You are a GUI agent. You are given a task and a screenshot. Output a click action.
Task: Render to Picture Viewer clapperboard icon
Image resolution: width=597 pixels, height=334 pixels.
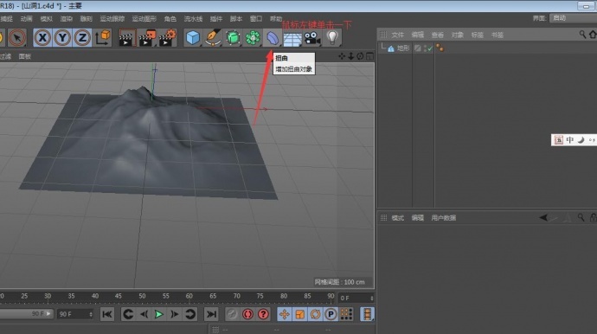(147, 38)
